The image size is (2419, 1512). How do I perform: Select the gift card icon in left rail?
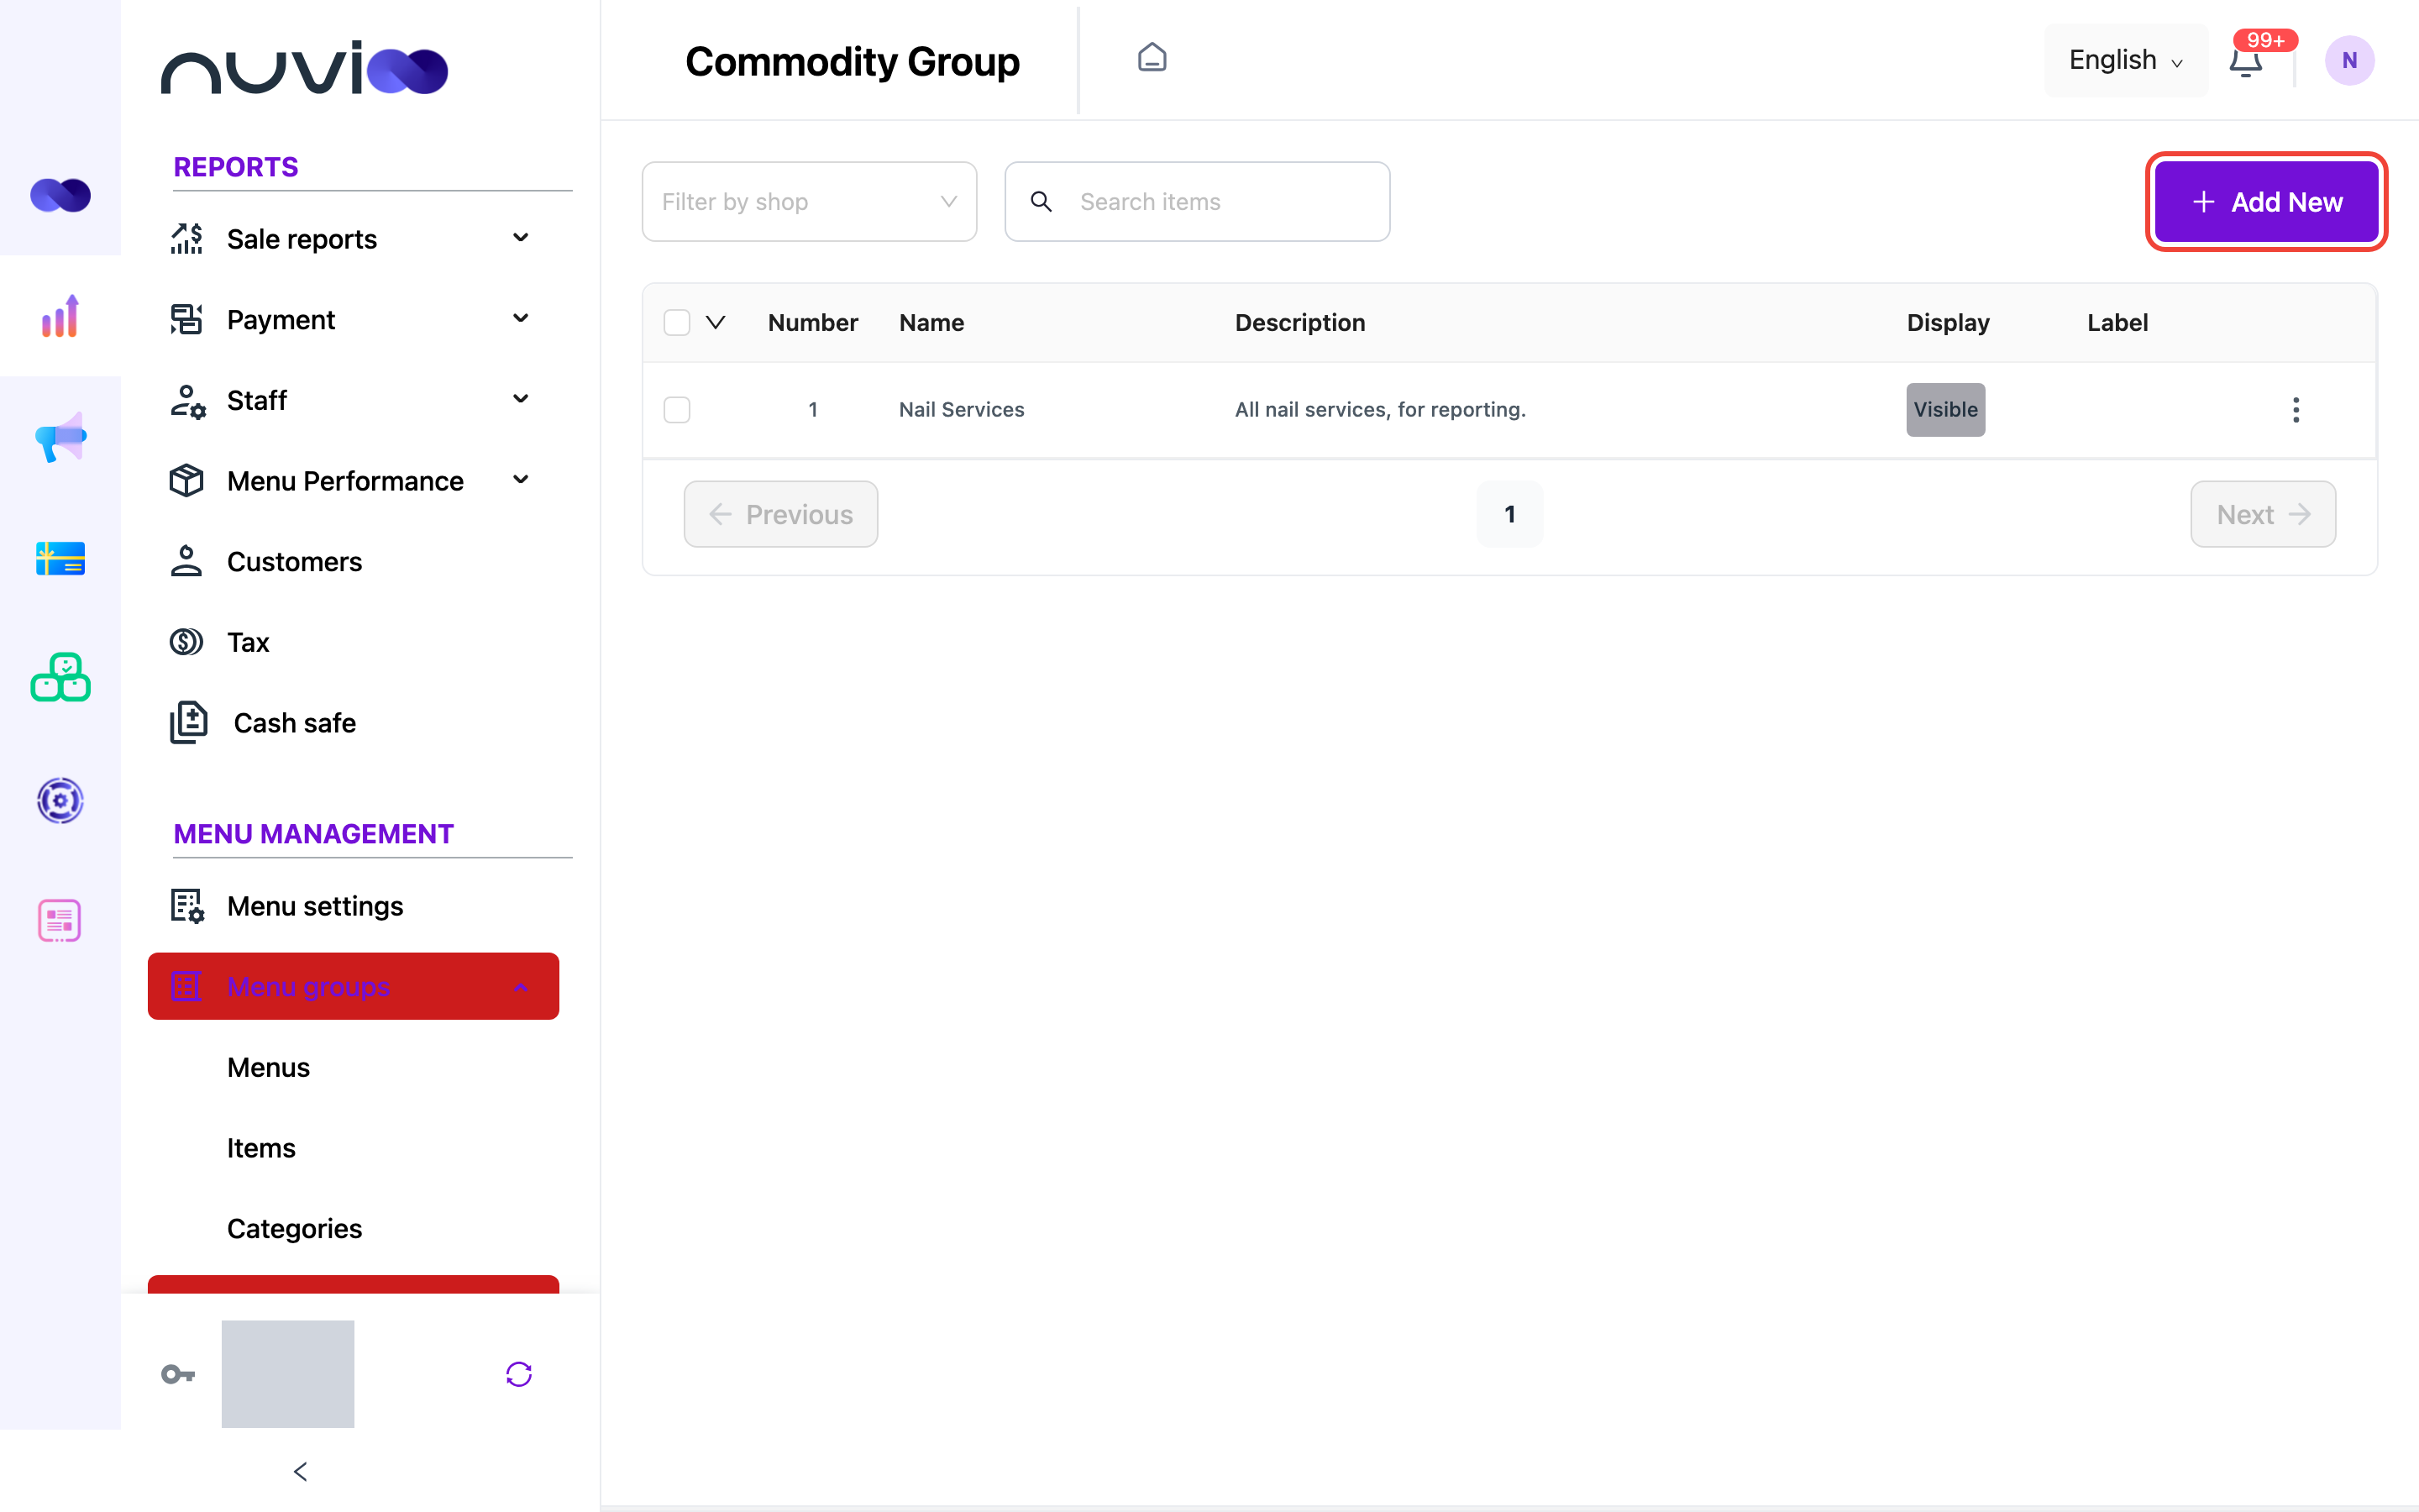click(60, 558)
